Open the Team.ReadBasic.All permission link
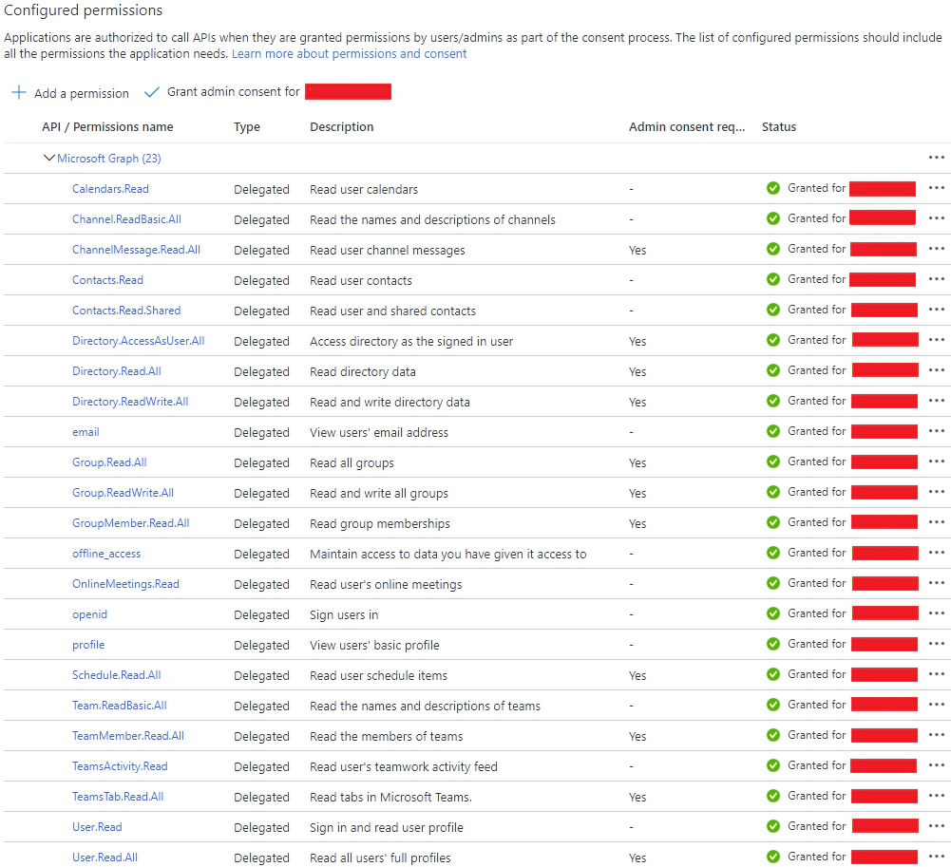The width and height of the screenshot is (951, 867). click(x=119, y=705)
